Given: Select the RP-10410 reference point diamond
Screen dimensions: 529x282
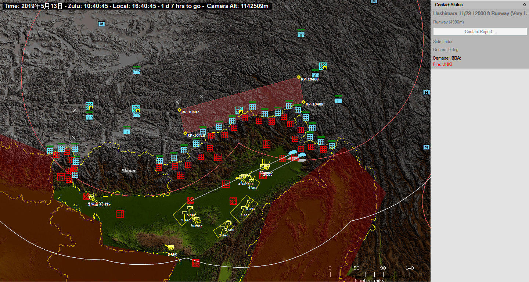Looking at the screenshot, I should [x=185, y=133].
